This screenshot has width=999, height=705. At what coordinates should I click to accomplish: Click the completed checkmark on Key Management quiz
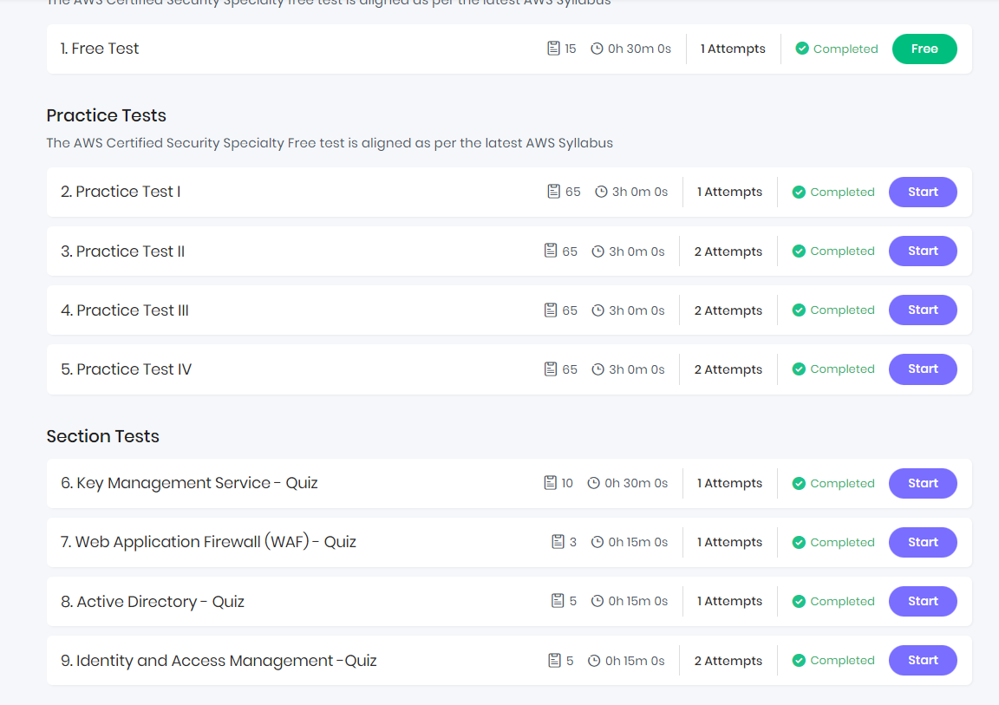(799, 483)
